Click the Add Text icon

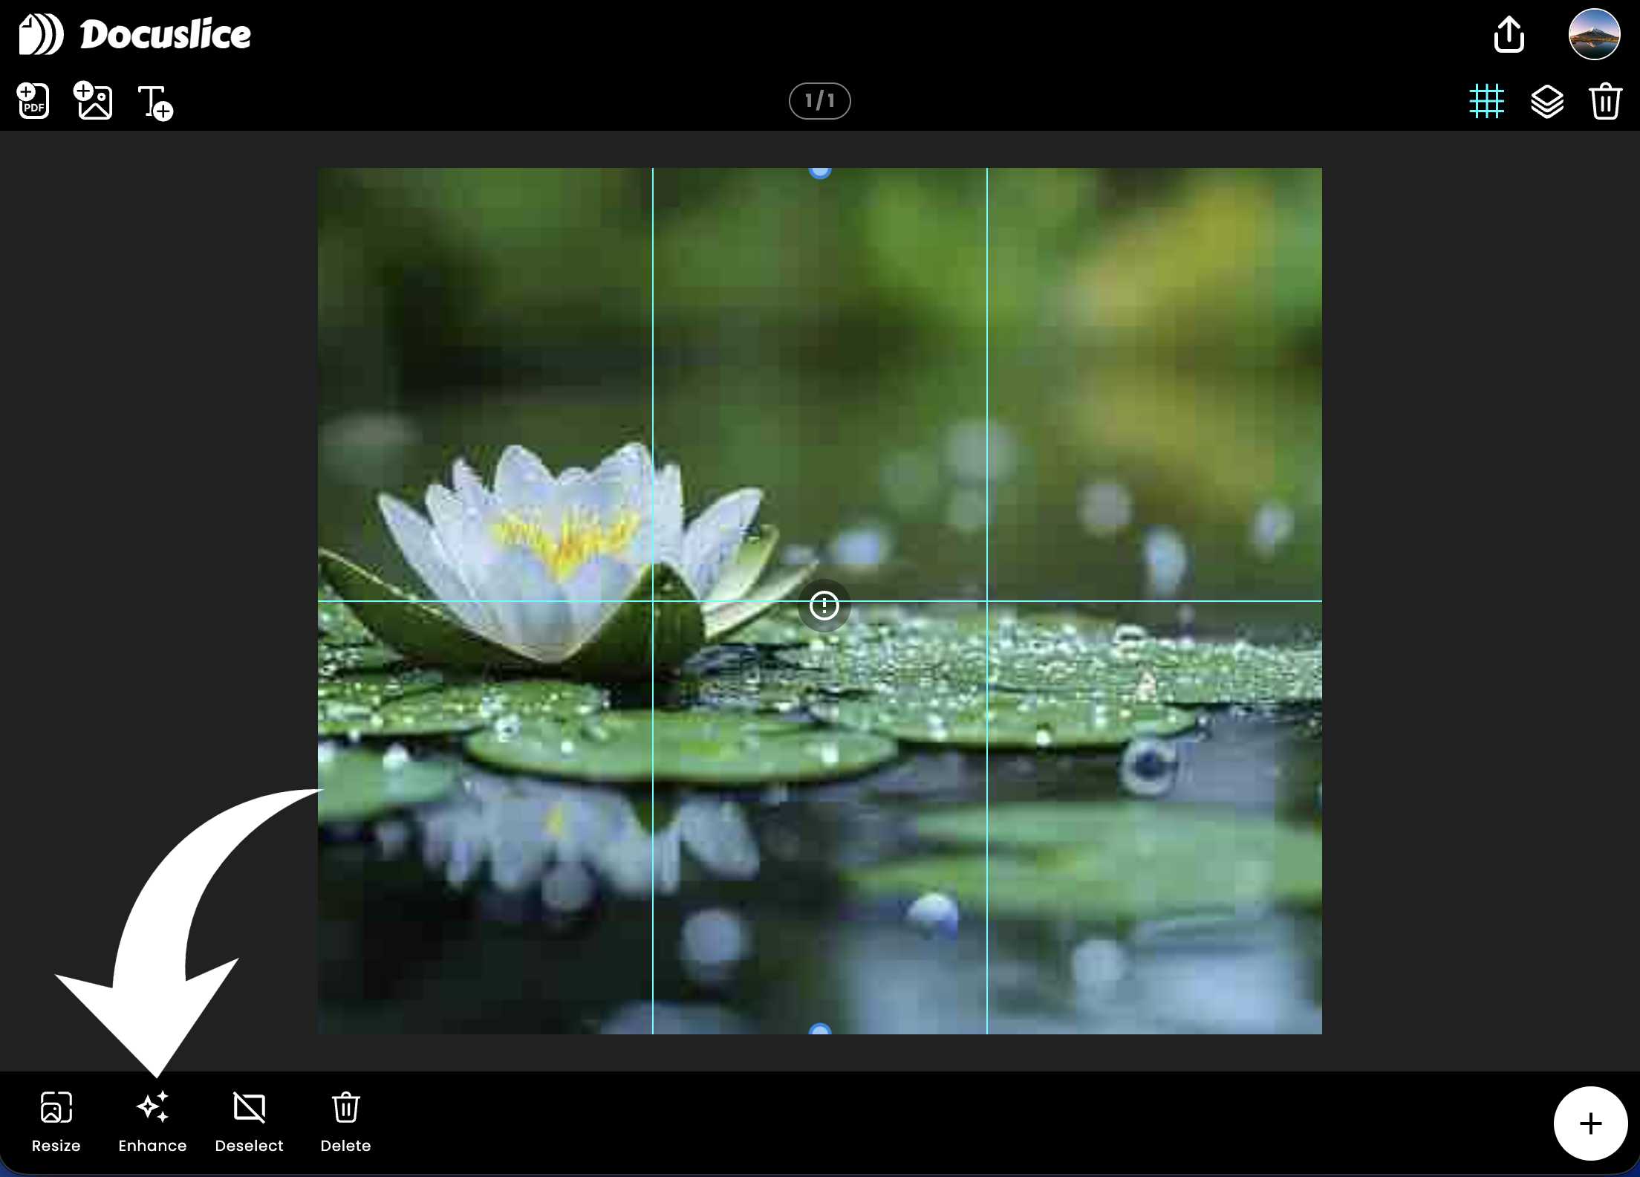tap(155, 103)
